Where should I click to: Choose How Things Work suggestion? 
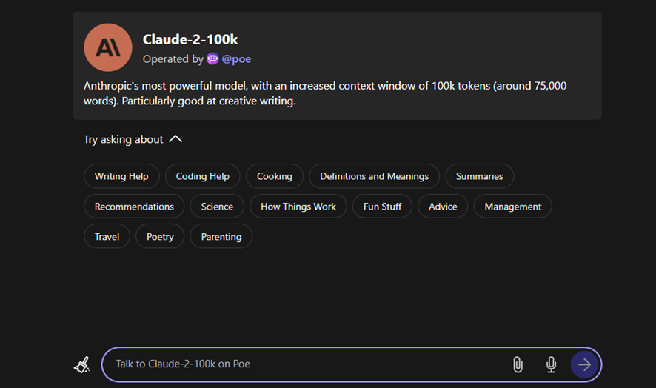coord(298,207)
